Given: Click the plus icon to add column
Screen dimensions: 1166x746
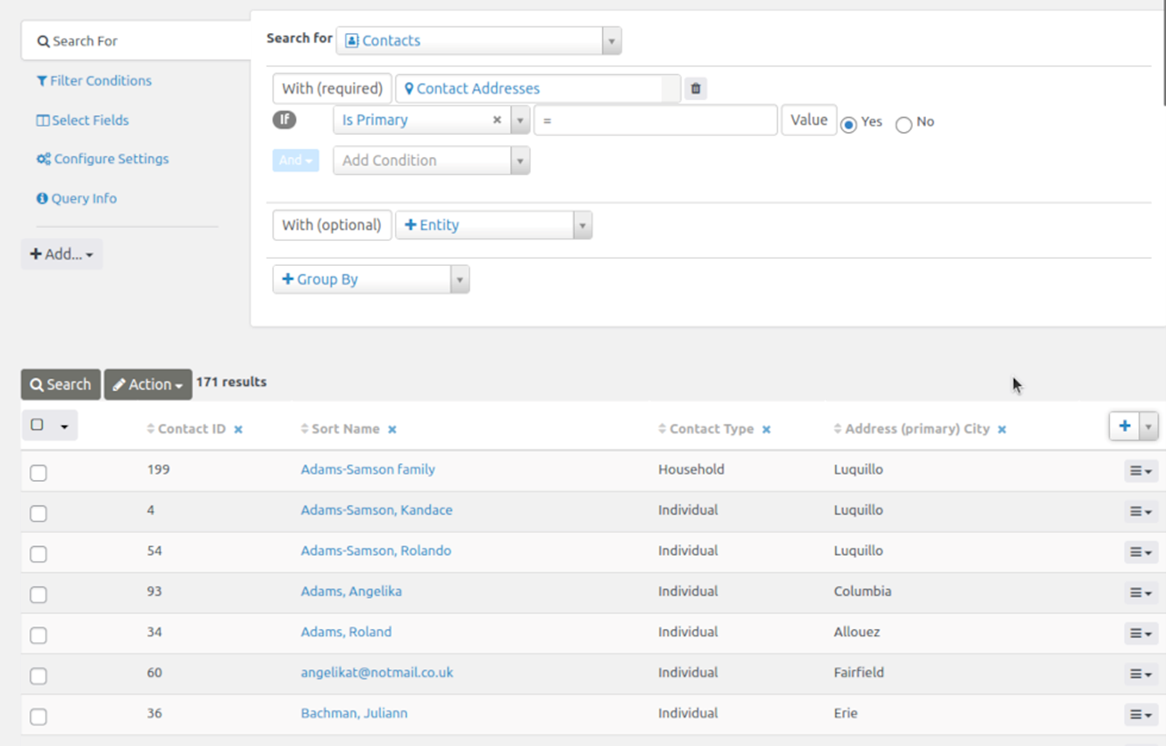Looking at the screenshot, I should coord(1125,426).
